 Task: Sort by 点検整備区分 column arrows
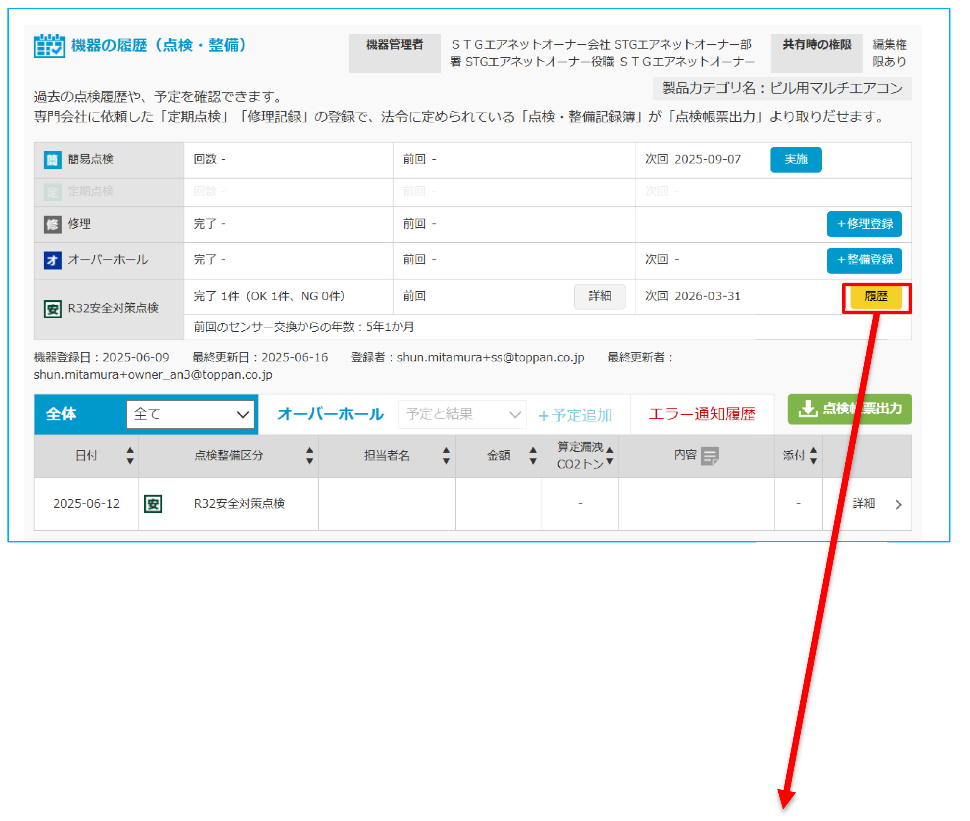point(309,456)
